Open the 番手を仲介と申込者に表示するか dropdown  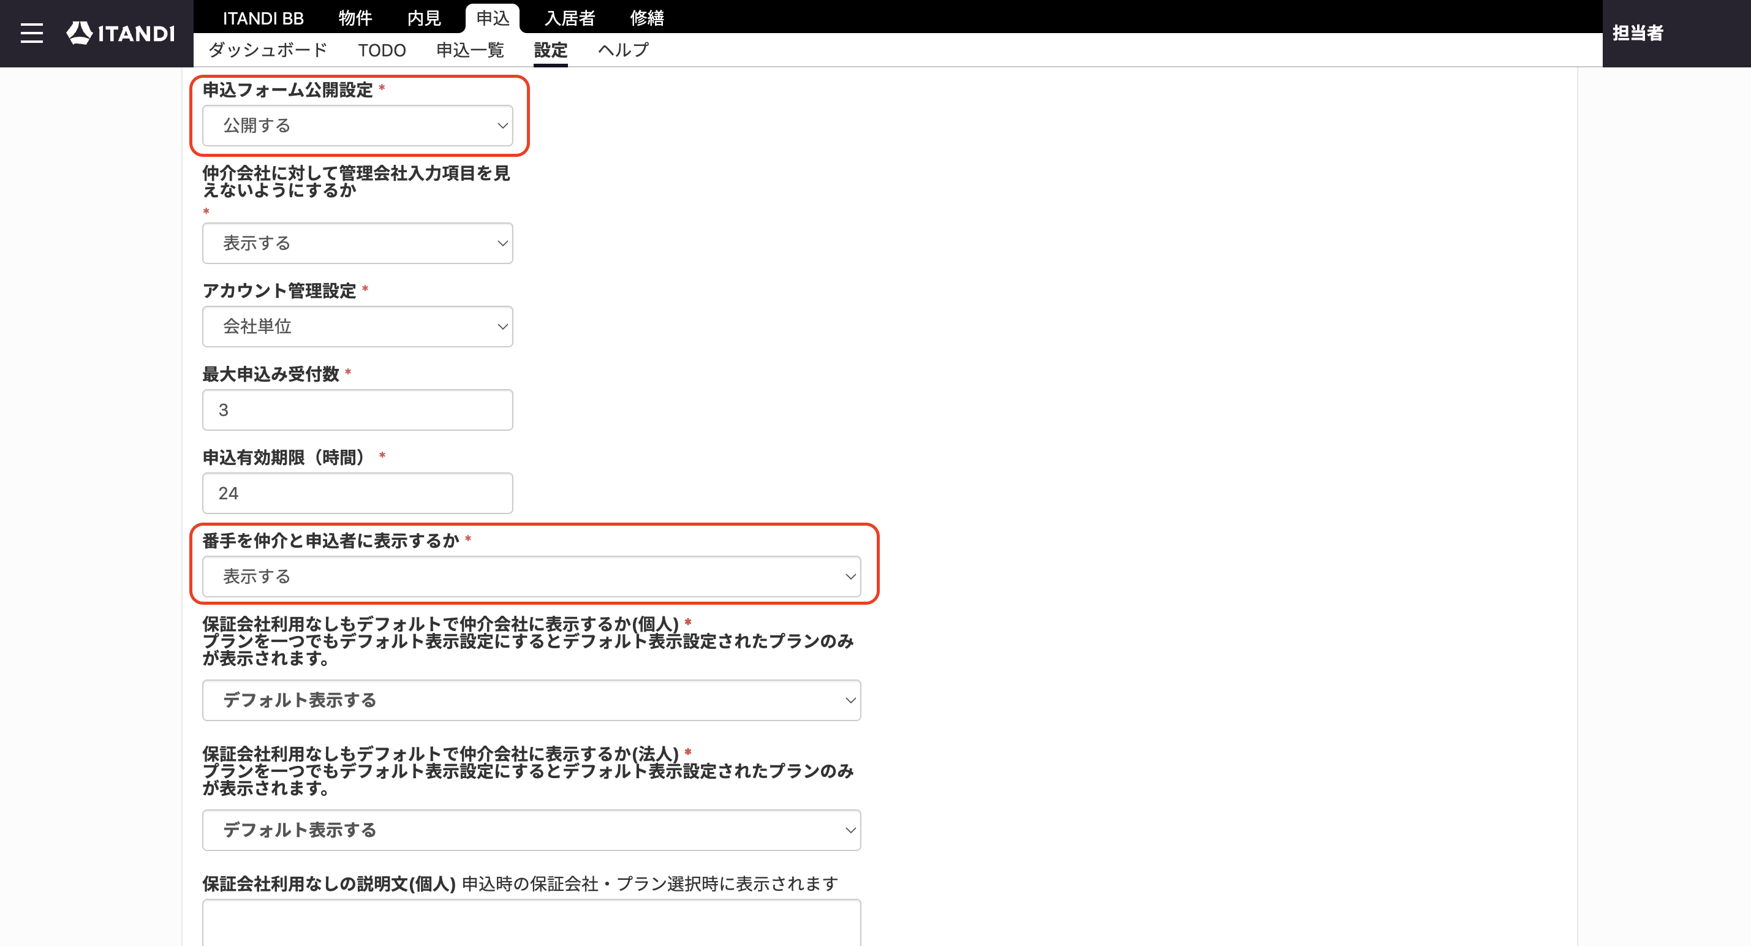pyautogui.click(x=532, y=577)
